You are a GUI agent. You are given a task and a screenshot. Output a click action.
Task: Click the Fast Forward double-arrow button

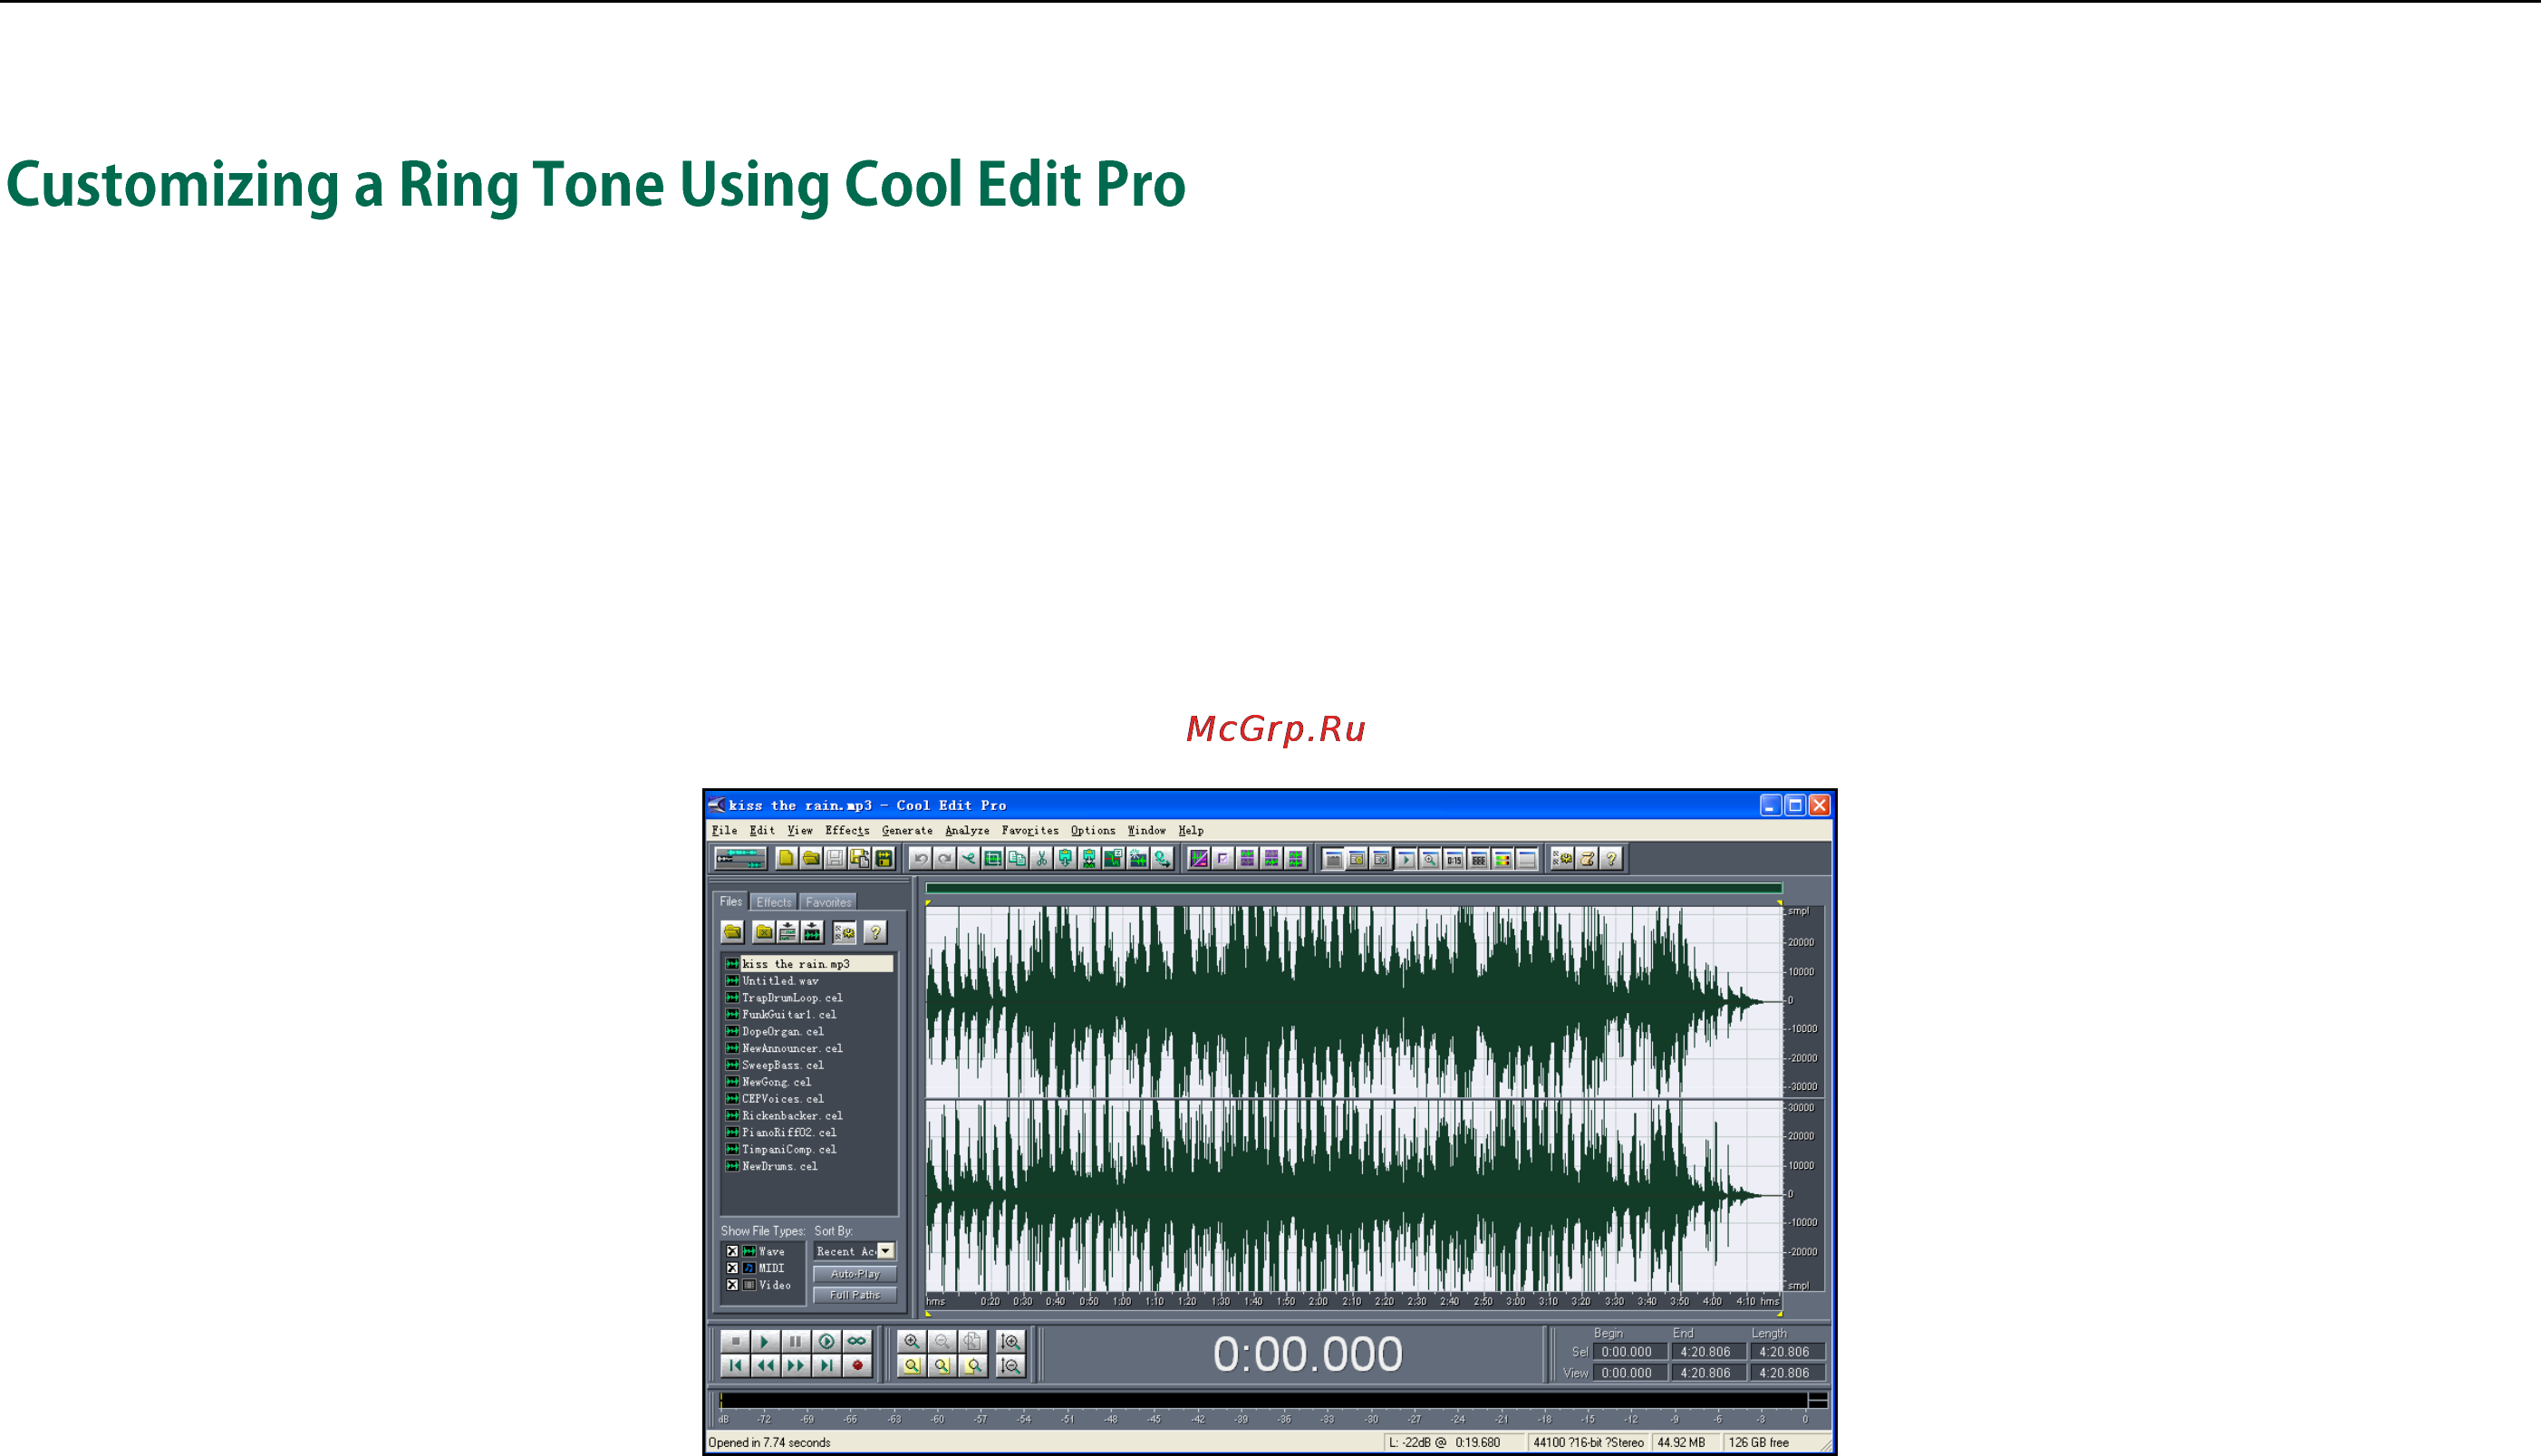pyautogui.click(x=795, y=1365)
